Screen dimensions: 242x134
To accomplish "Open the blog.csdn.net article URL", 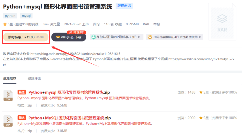I will 75,54.
